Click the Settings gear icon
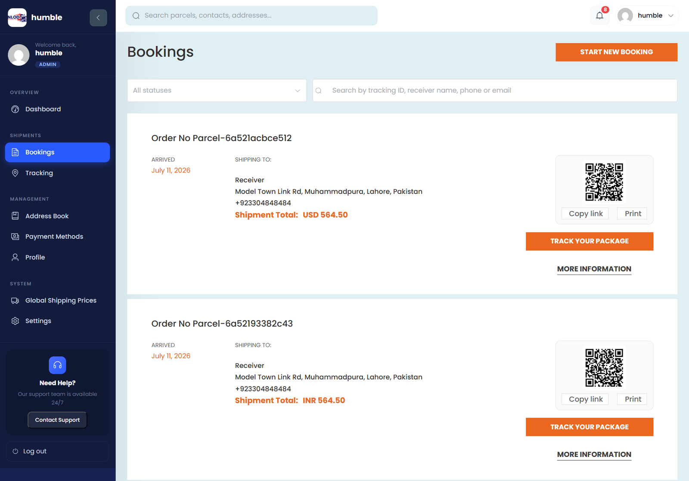689x481 pixels. point(15,321)
